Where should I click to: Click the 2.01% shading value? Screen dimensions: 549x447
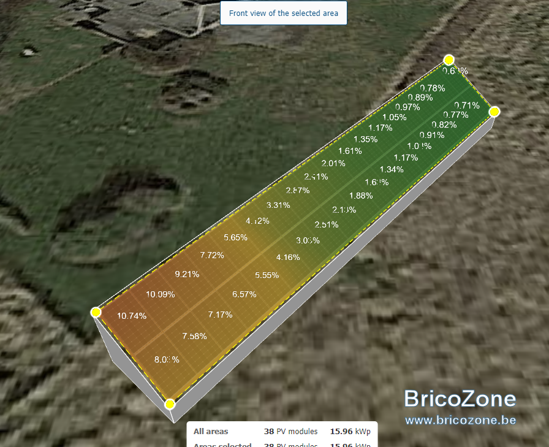click(x=333, y=163)
